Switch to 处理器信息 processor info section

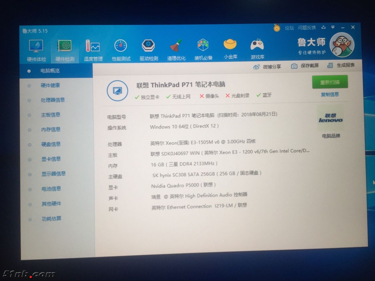coord(52,100)
